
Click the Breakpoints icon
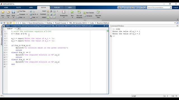pyautogui.click(x=64, y=12)
